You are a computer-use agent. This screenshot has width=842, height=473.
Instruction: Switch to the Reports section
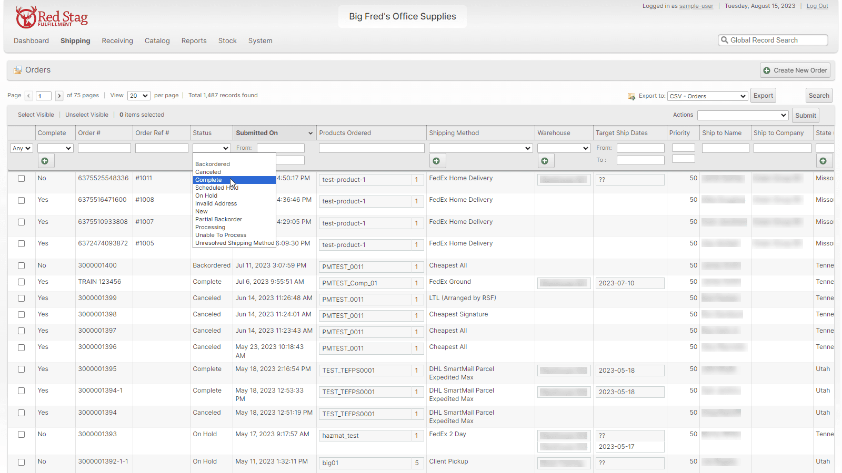(194, 40)
